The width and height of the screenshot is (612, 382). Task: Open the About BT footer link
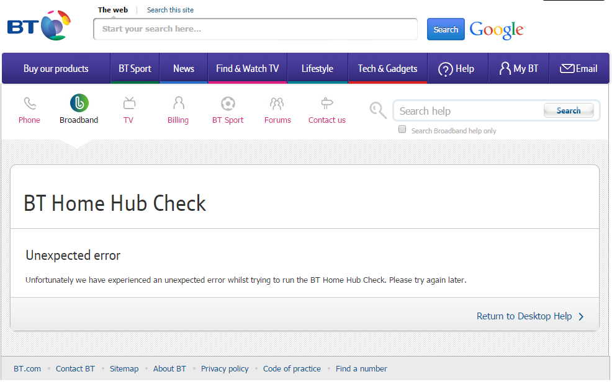[170, 369]
